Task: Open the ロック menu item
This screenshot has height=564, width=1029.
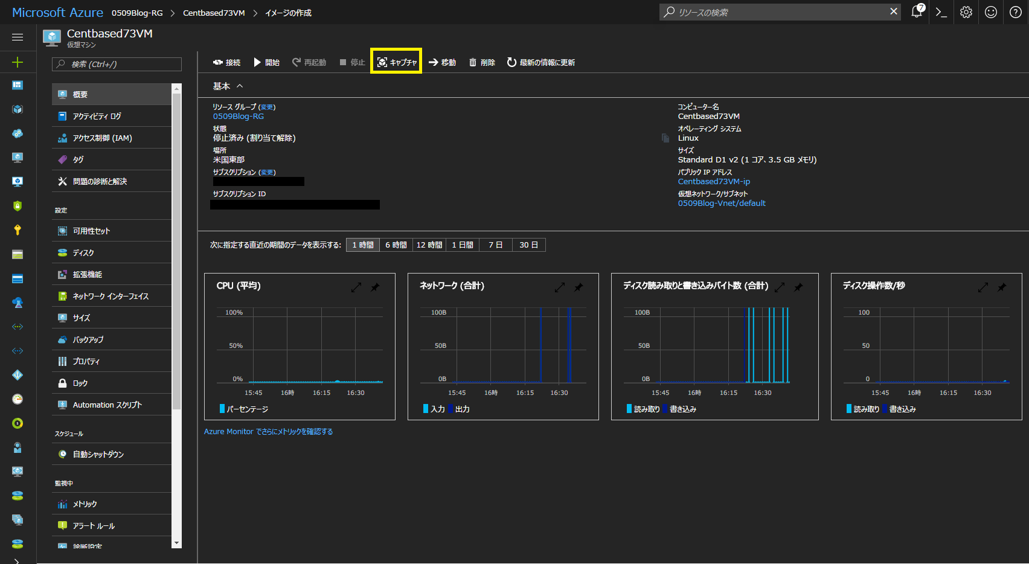Action: 112,383
